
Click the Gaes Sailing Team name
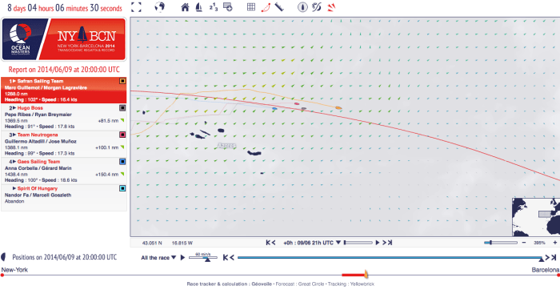38,162
